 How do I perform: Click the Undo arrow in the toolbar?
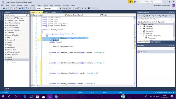click(26, 8)
